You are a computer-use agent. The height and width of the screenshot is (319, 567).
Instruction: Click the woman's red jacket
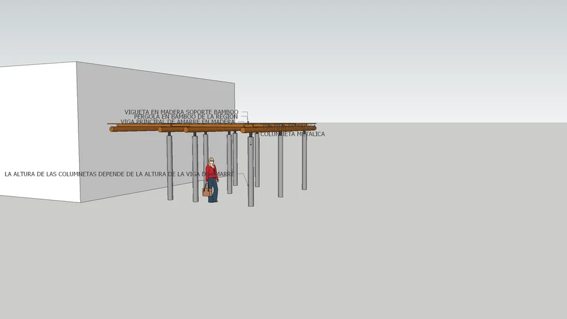tap(212, 172)
